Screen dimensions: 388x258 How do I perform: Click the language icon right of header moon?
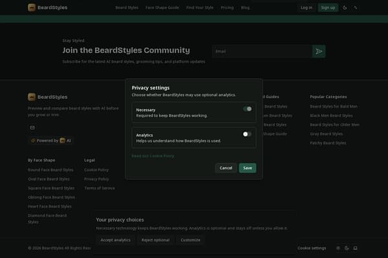click(355, 8)
